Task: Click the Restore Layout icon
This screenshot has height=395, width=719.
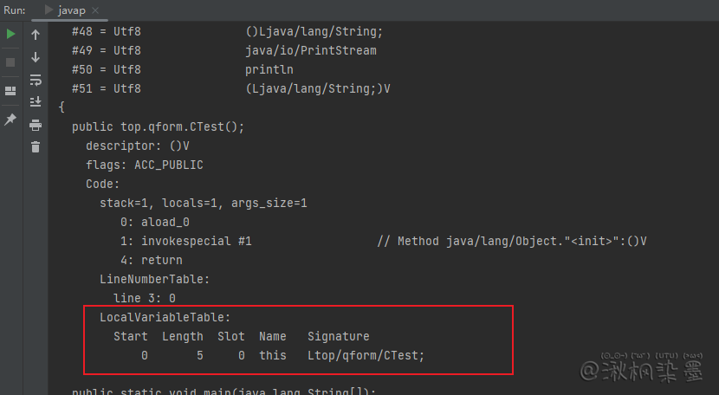Action: point(10,91)
